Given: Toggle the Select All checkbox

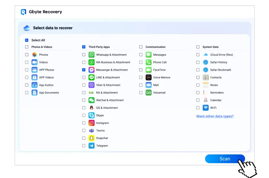Looking at the screenshot, I should point(26,40).
